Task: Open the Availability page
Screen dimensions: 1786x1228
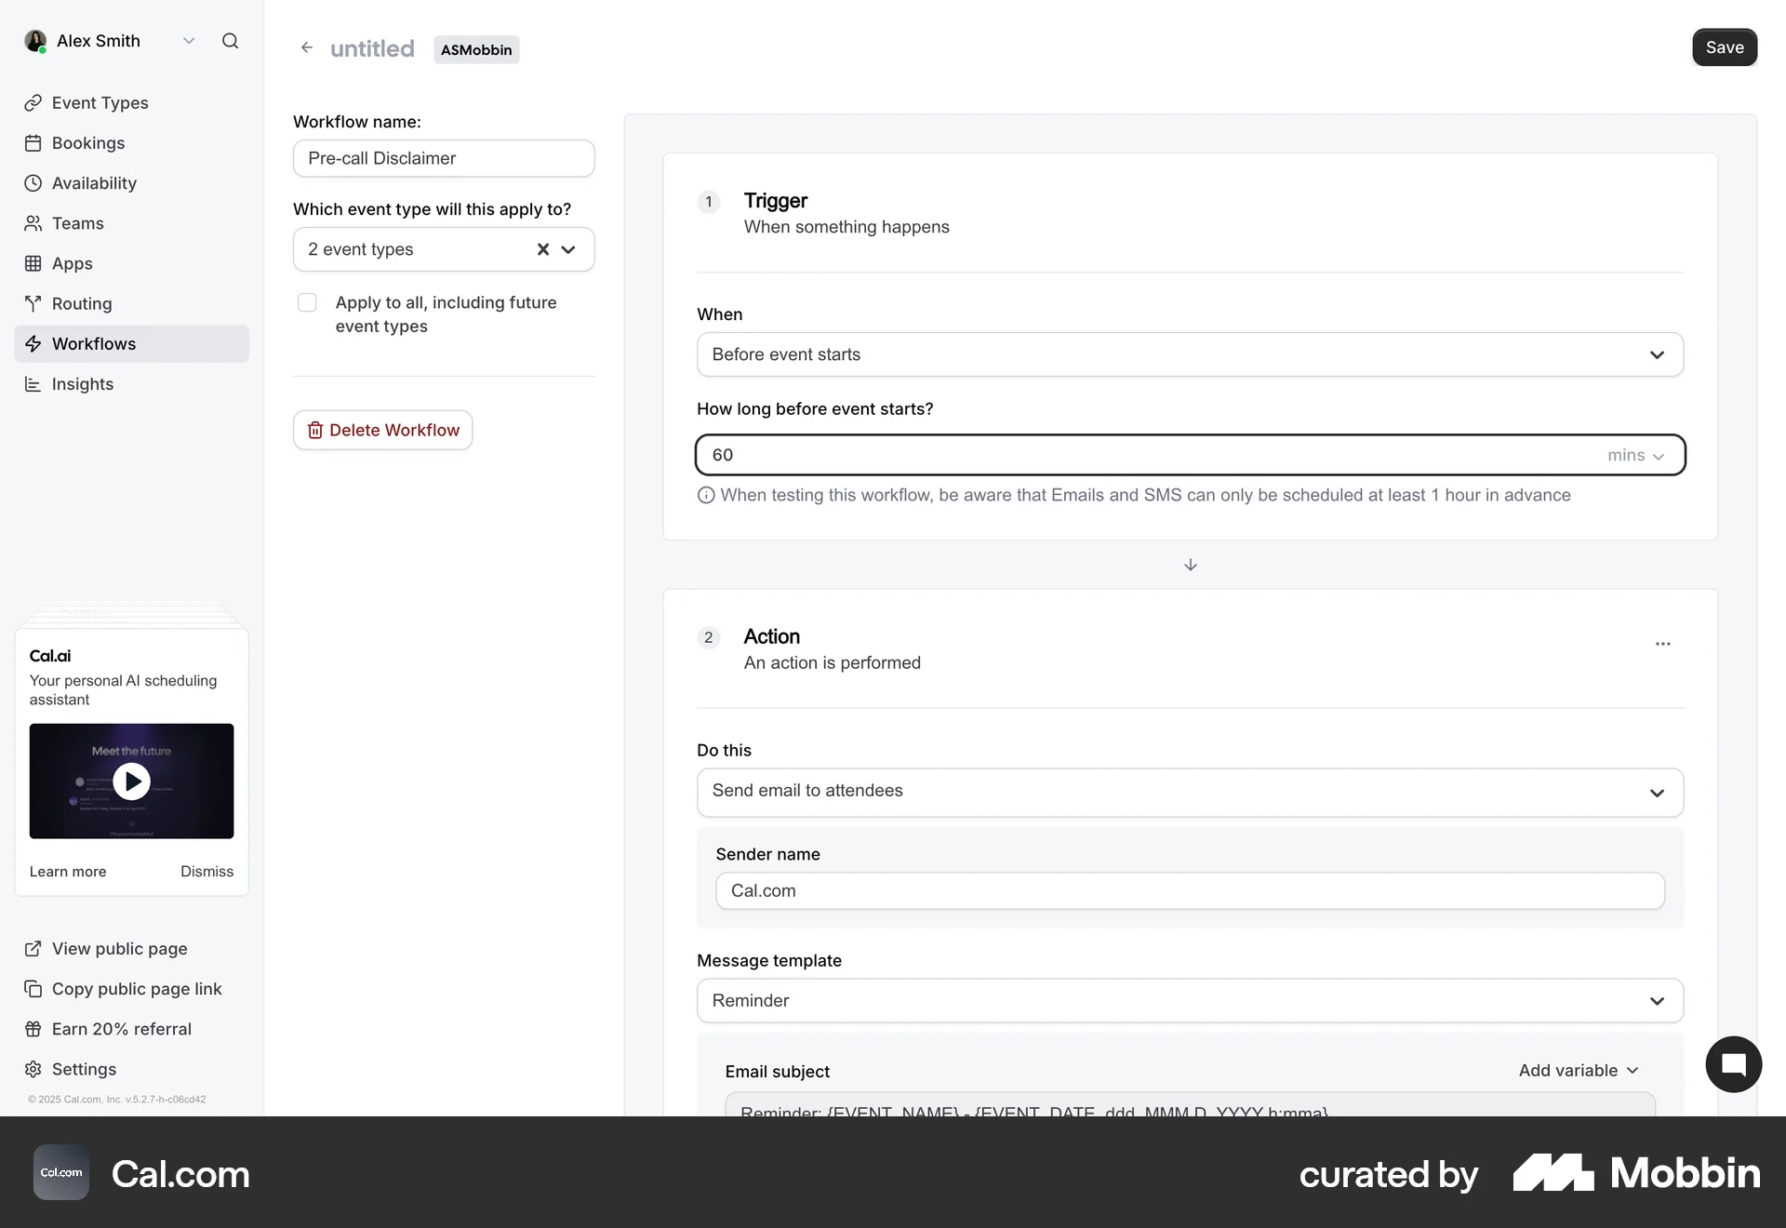Action: pos(95,183)
